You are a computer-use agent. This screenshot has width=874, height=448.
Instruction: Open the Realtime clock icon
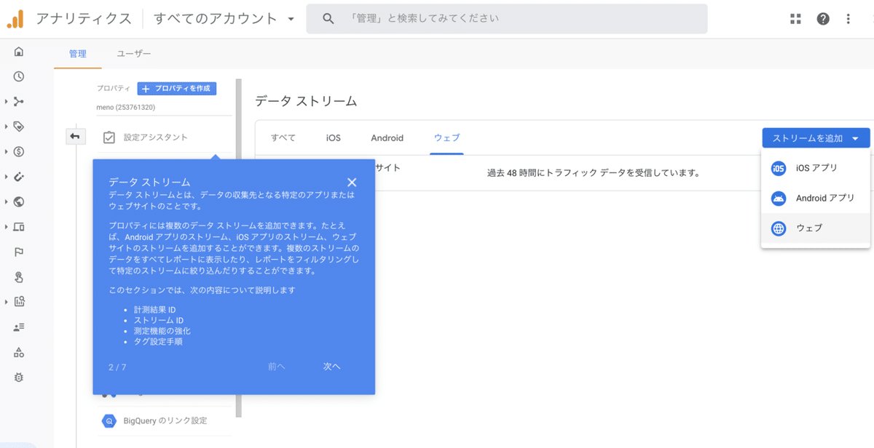19,76
